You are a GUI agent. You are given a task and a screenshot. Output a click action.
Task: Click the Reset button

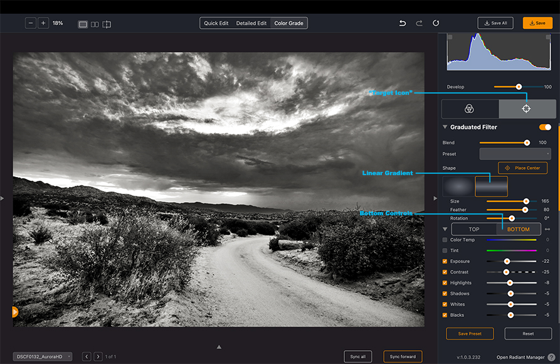(x=528, y=334)
